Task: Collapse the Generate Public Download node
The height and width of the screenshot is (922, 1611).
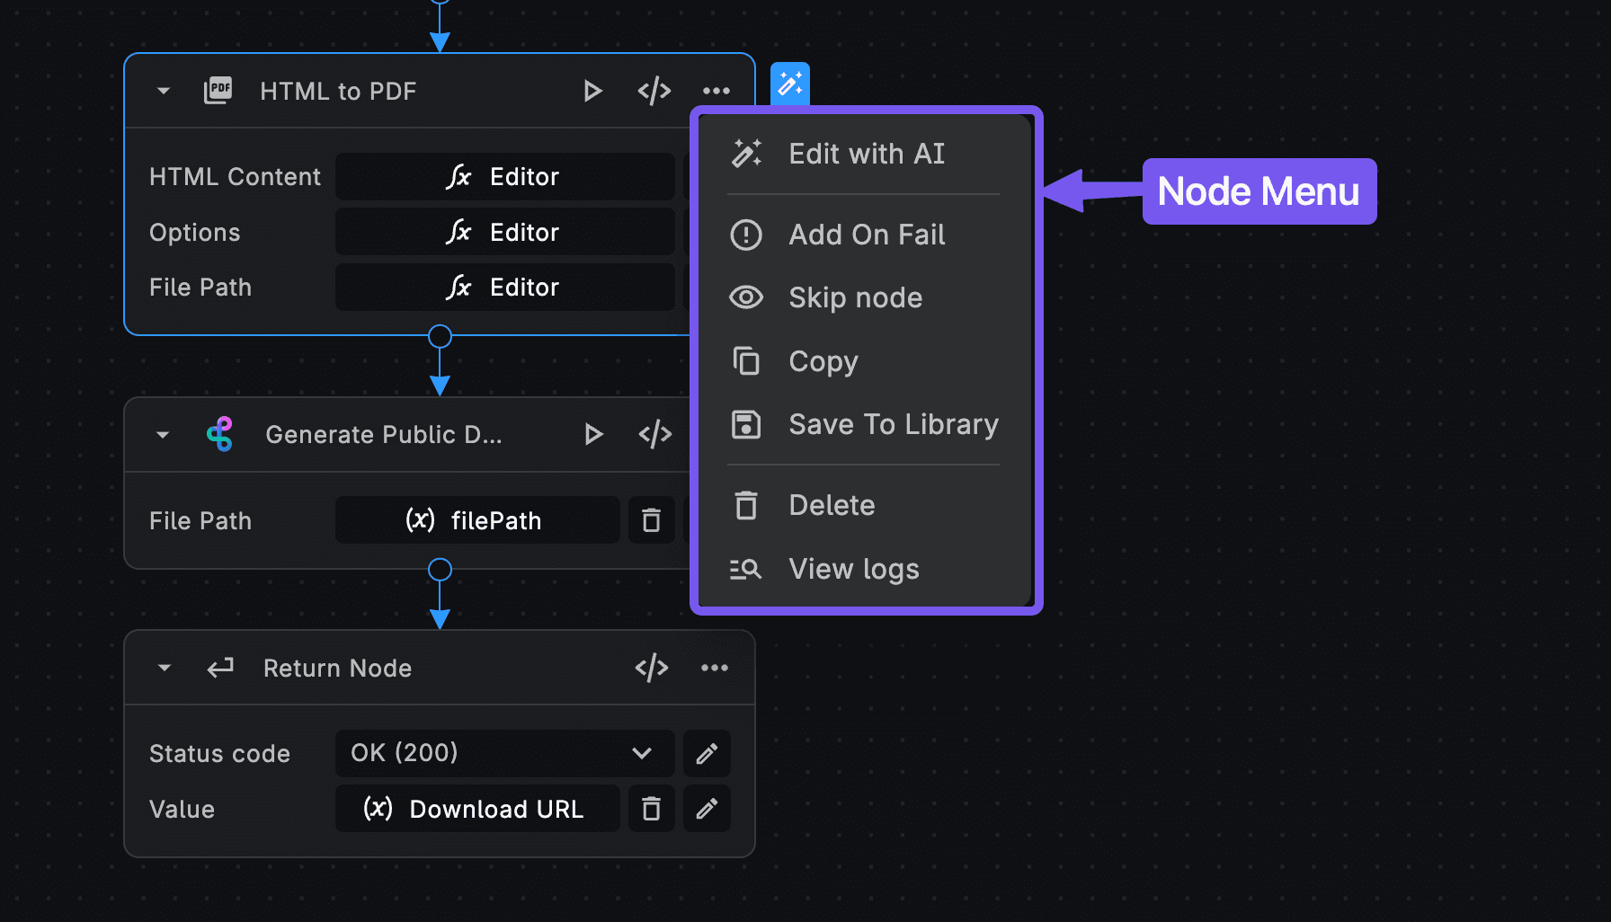Action: click(x=163, y=435)
